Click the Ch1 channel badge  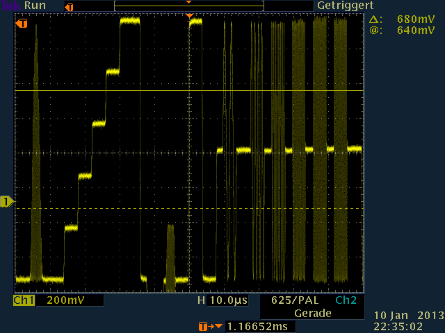click(x=24, y=301)
